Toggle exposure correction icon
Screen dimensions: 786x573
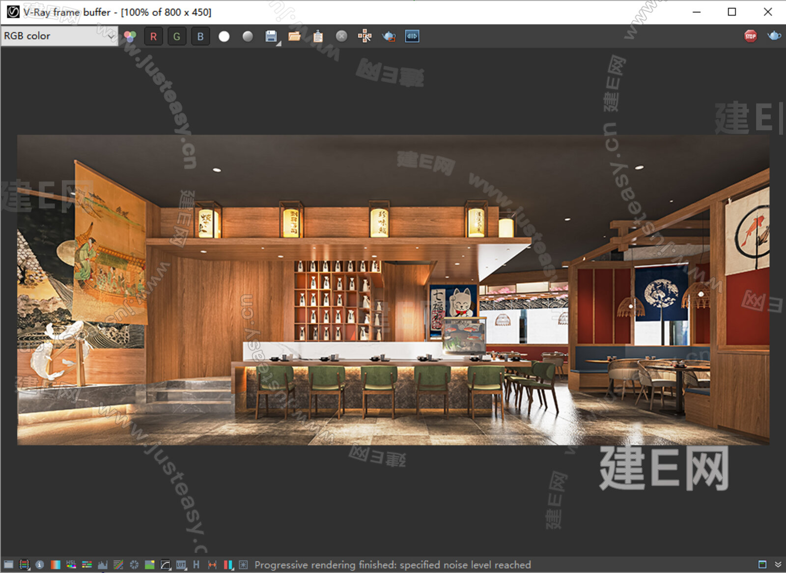[x=134, y=565]
